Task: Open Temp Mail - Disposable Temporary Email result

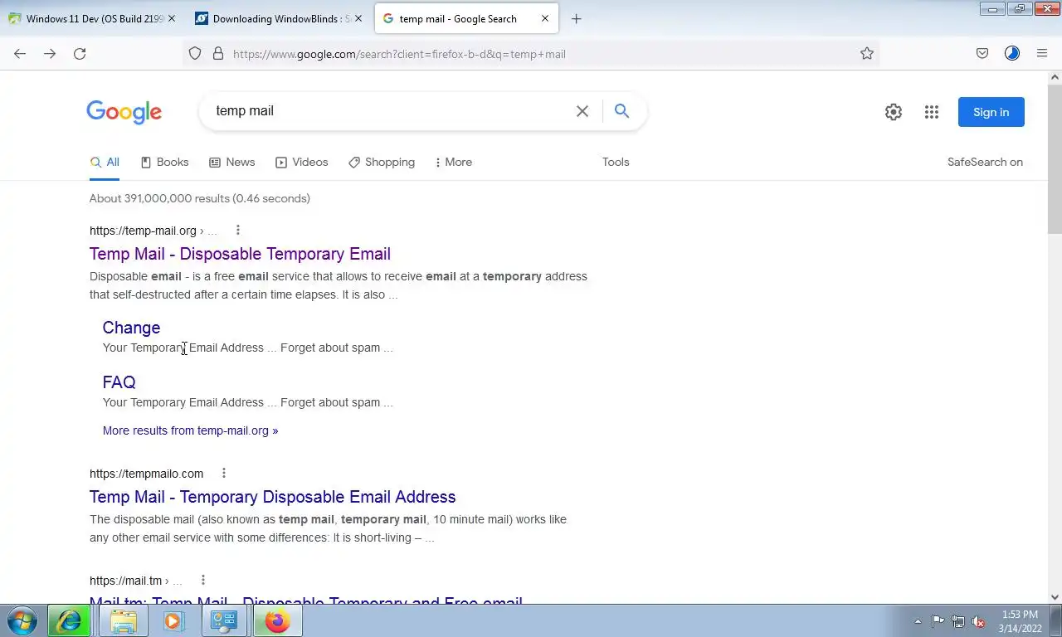Action: (x=240, y=254)
